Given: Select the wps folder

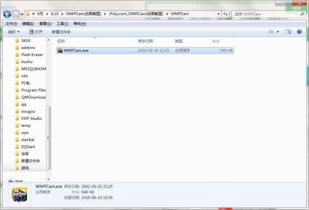Looking at the screenshot, I should click(x=25, y=133).
